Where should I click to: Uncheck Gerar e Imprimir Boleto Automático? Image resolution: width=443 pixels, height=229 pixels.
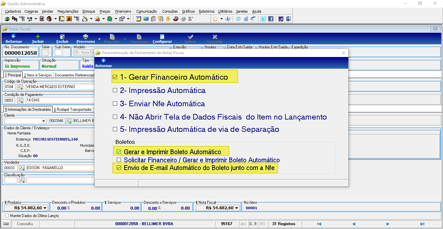[x=119, y=152]
